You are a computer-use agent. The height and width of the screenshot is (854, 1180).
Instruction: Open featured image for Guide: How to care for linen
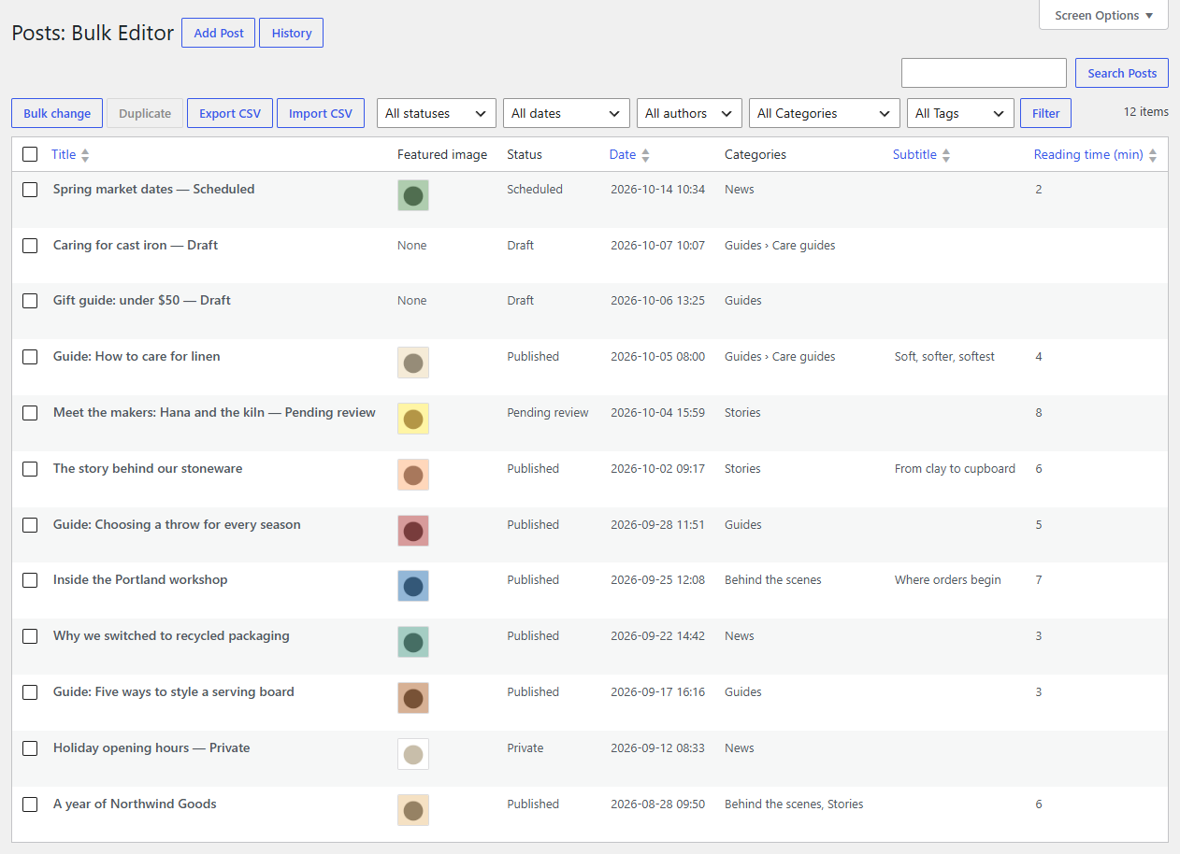click(413, 363)
